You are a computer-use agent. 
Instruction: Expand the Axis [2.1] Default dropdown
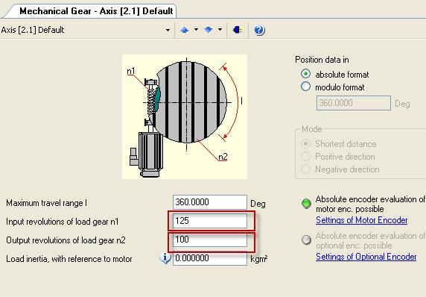tap(168, 30)
